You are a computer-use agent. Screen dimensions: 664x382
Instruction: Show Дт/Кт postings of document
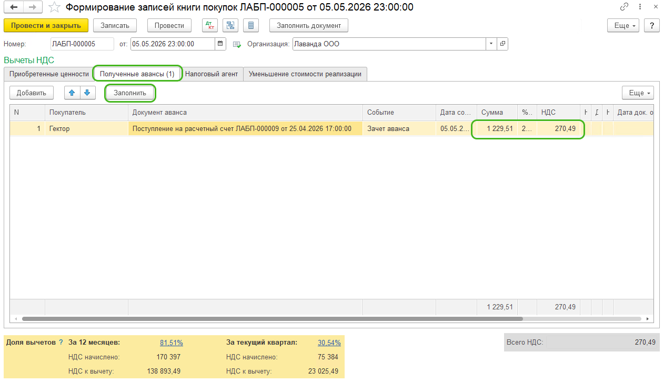[210, 25]
